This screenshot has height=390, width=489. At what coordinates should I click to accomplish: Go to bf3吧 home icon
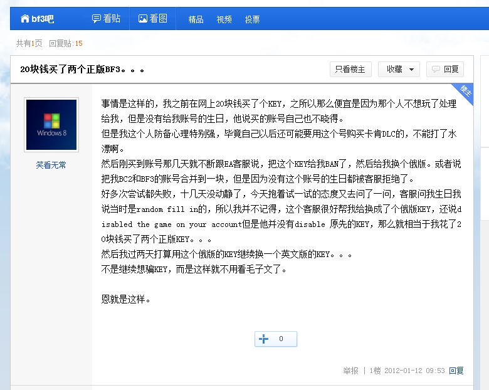point(25,19)
